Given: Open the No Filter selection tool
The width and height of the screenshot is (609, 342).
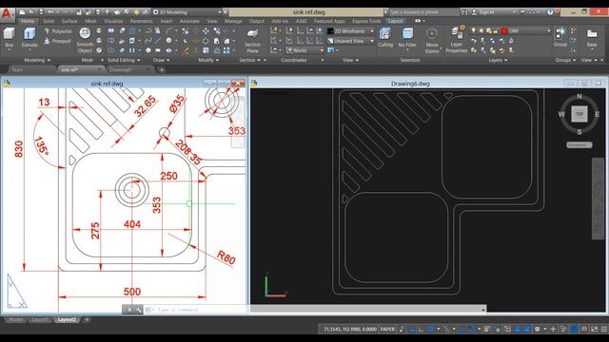Looking at the screenshot, I should (x=407, y=38).
